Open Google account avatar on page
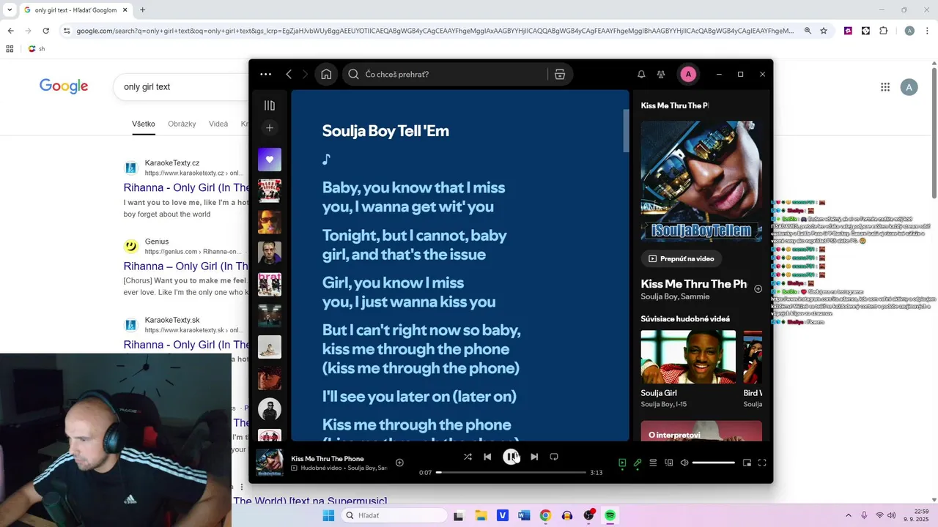The height and width of the screenshot is (527, 938). 909,87
